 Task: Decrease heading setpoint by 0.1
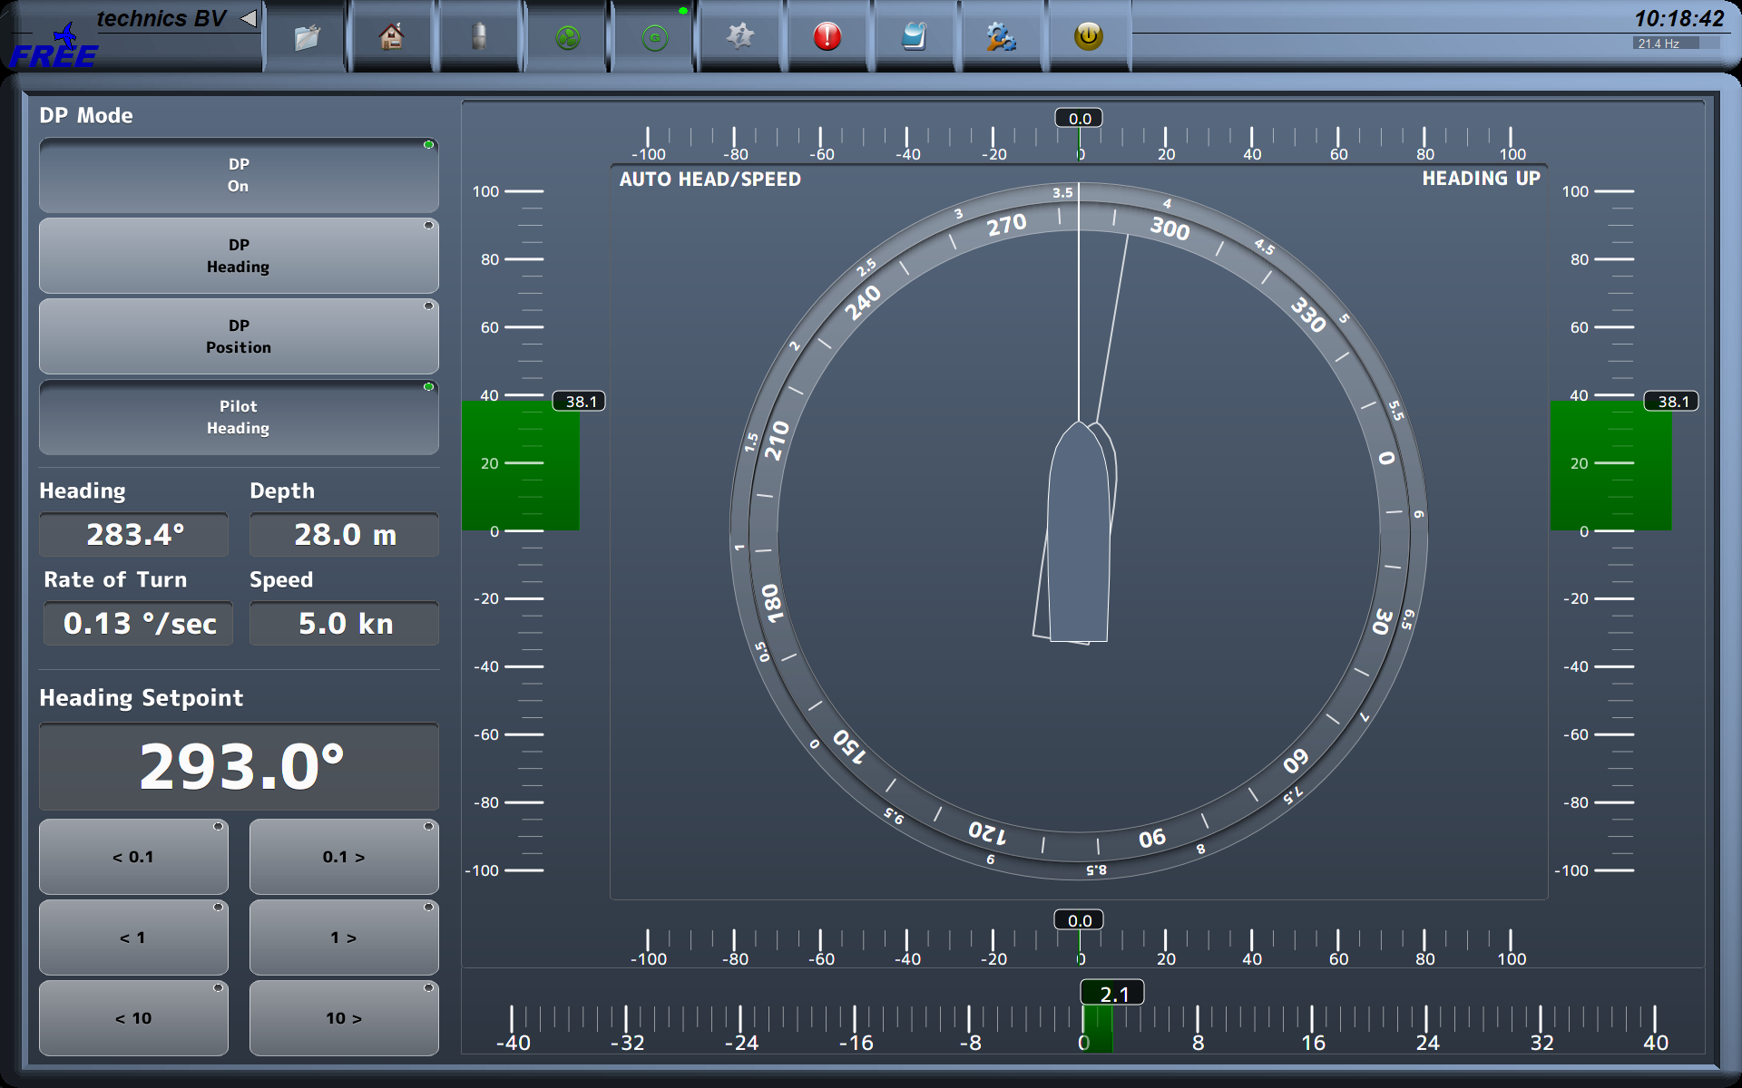point(133,857)
